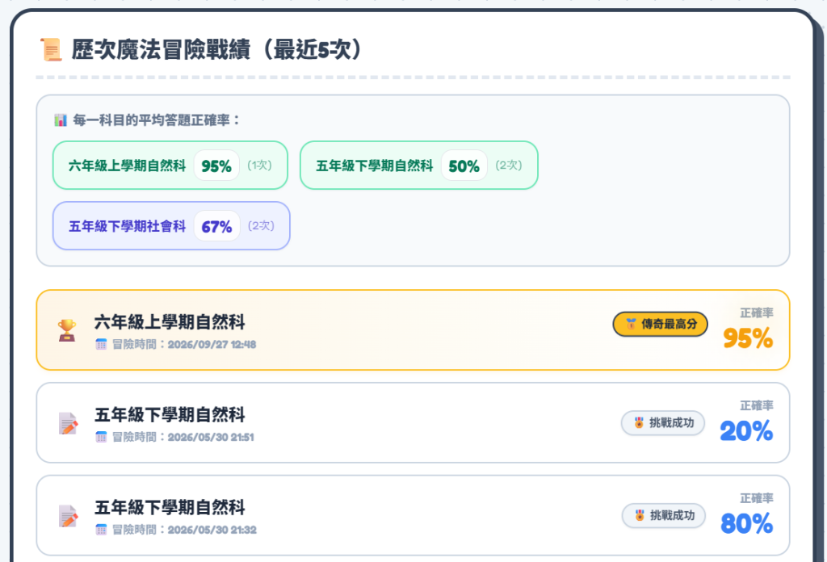Select the 六年級上學期自然科 average accuracy chip
This screenshot has width=827, height=562.
(x=170, y=166)
